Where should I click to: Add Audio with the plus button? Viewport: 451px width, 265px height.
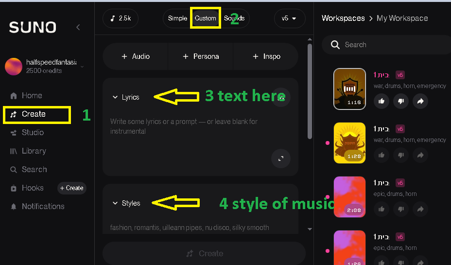(x=136, y=56)
